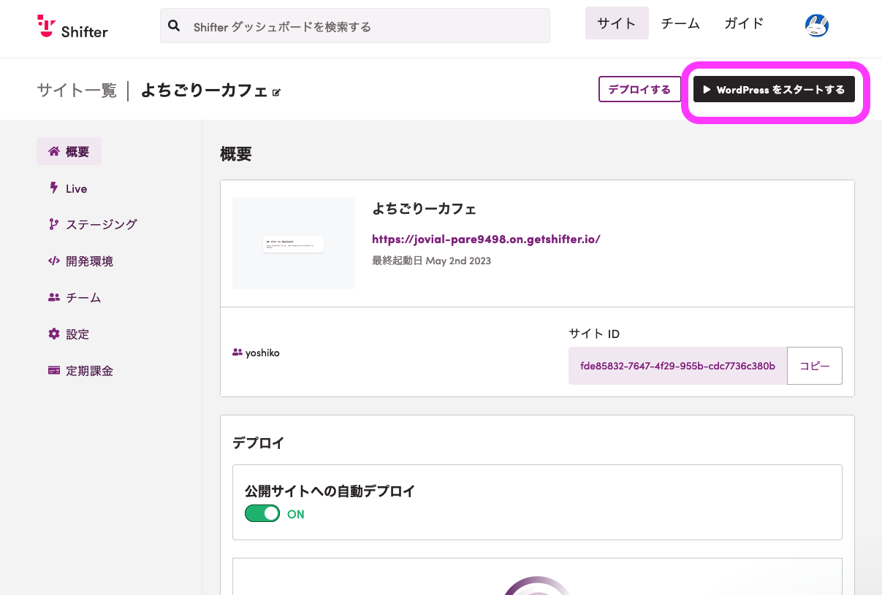The width and height of the screenshot is (882, 595).
Task: Click the コピー button for site ID
Action: (815, 366)
